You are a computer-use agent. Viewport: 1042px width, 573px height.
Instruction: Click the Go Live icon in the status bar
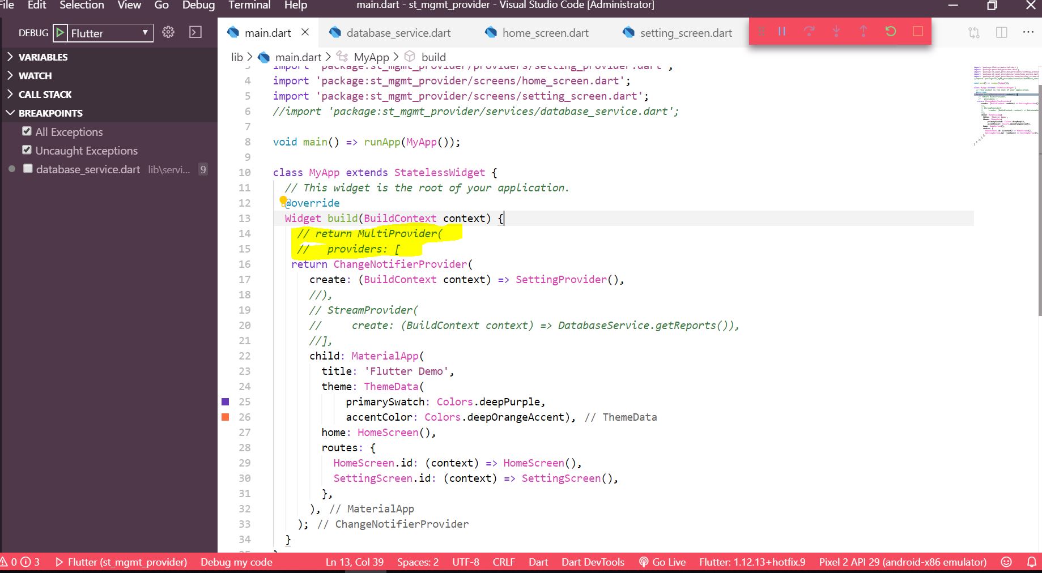(x=662, y=562)
